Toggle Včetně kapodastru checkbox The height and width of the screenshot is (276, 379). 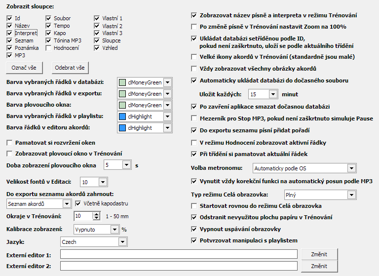click(78, 204)
